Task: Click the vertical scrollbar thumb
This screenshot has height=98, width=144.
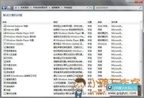Action: tap(141, 62)
